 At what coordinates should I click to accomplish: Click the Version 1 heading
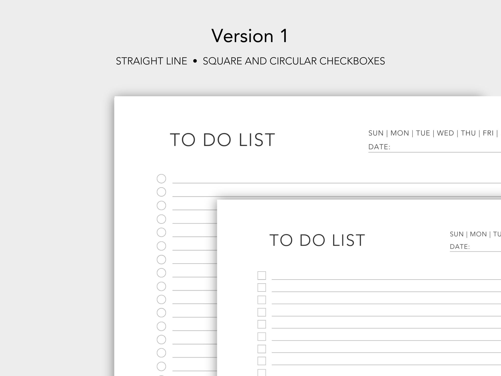250,36
